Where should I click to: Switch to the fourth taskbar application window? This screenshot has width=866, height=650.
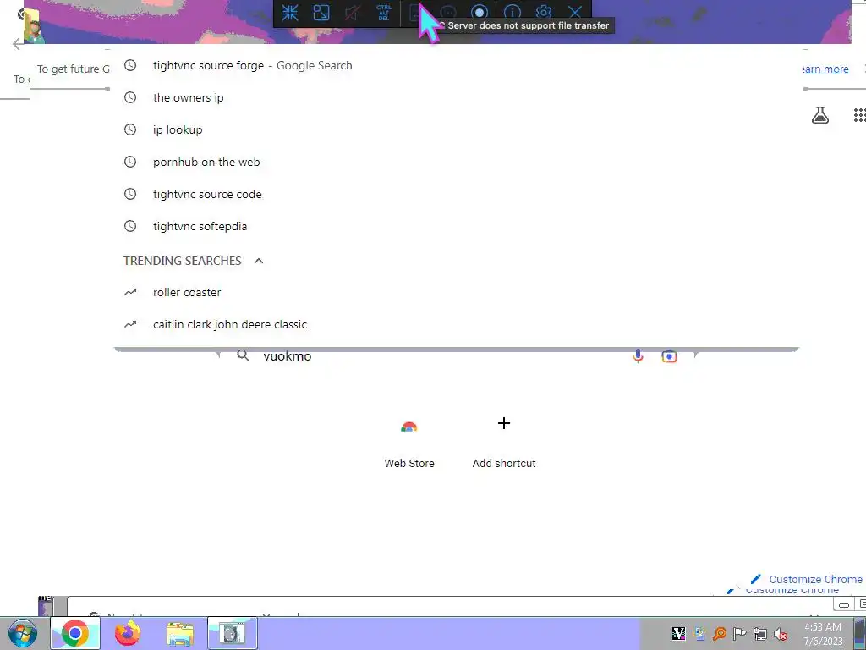(233, 633)
